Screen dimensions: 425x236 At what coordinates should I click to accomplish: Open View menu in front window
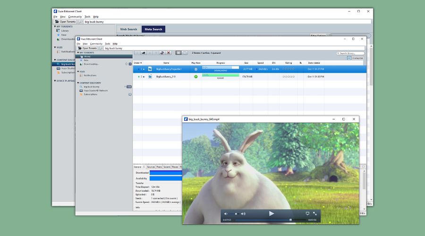(85, 43)
